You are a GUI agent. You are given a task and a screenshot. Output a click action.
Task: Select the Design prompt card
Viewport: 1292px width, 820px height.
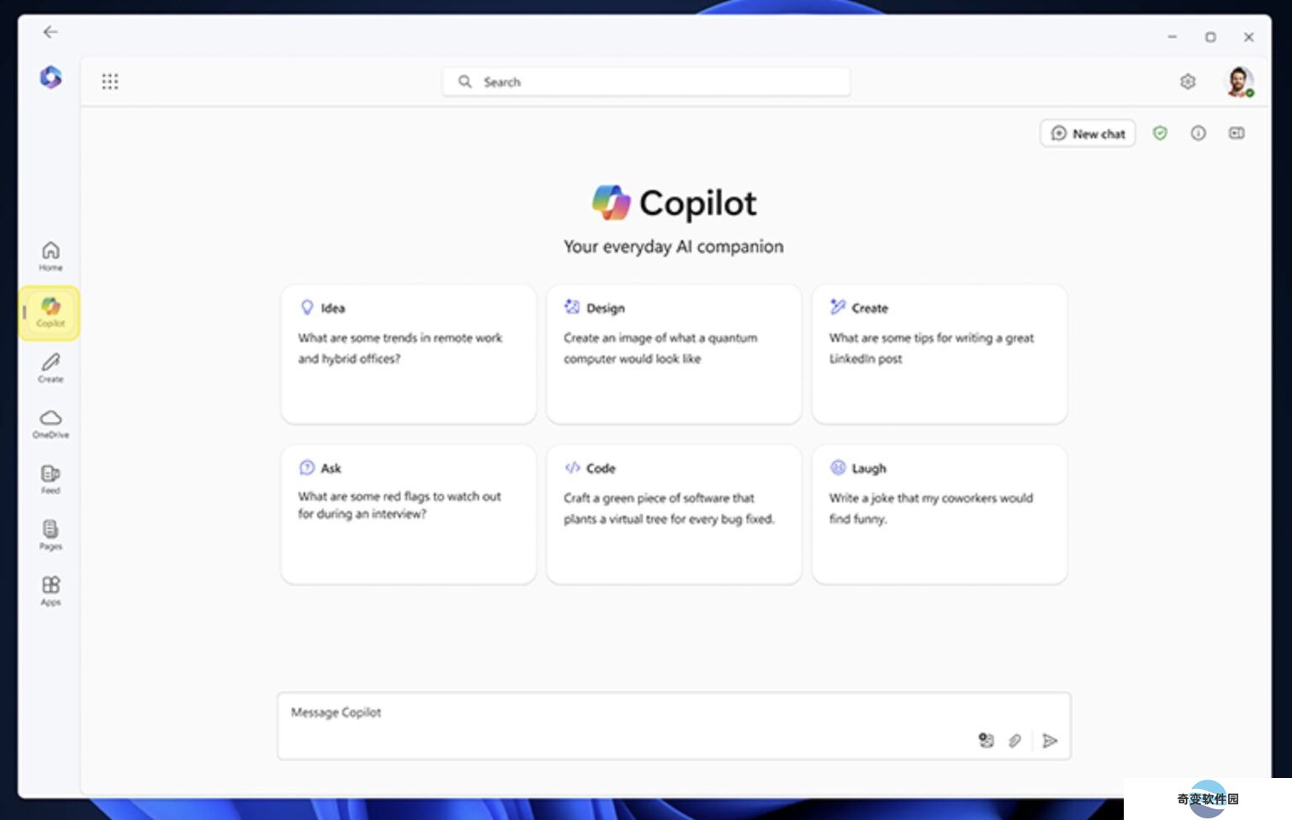(674, 354)
